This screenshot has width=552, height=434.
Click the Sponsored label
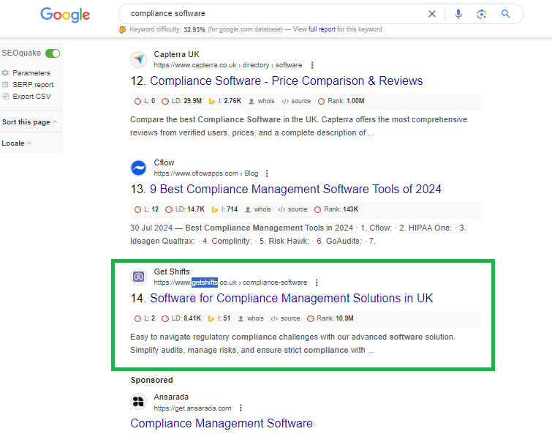[152, 380]
